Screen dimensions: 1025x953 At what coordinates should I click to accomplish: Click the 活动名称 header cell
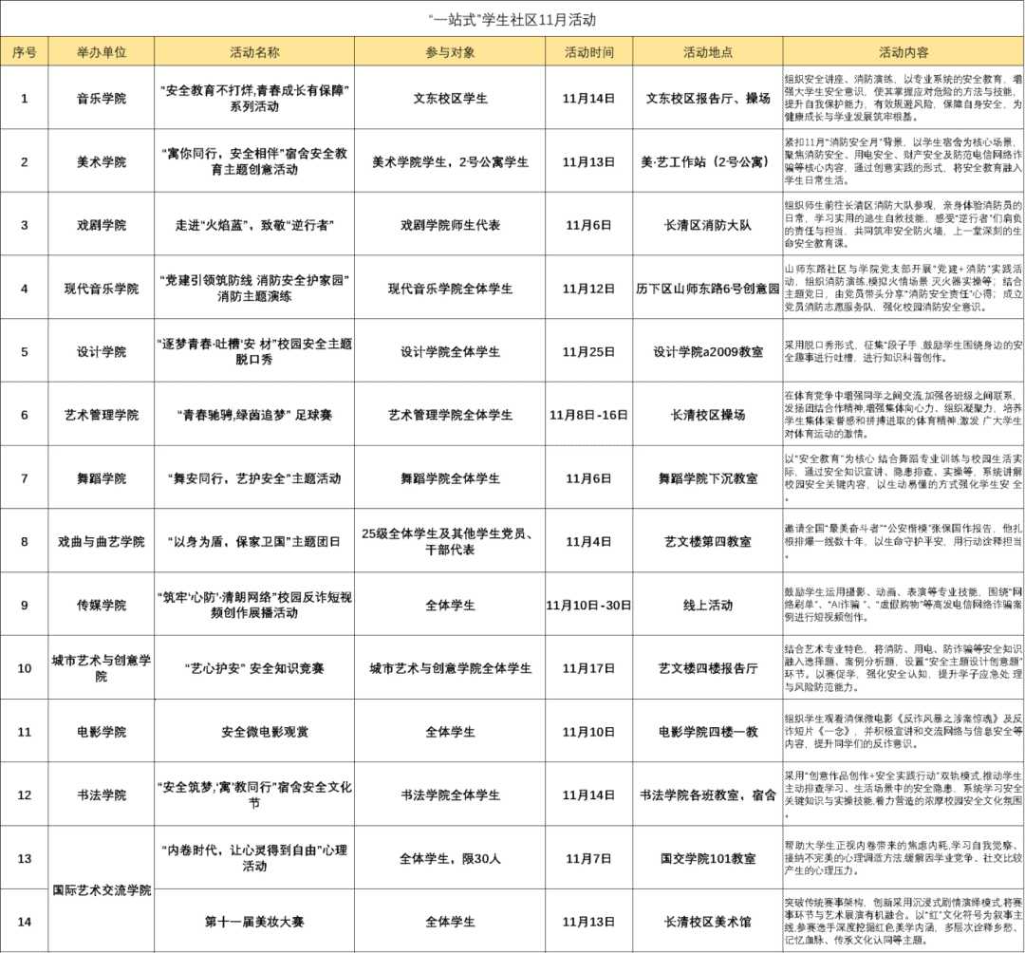[x=254, y=52]
